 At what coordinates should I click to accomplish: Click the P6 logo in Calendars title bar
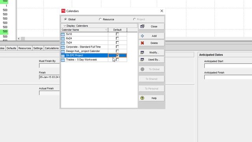pyautogui.click(x=63, y=11)
